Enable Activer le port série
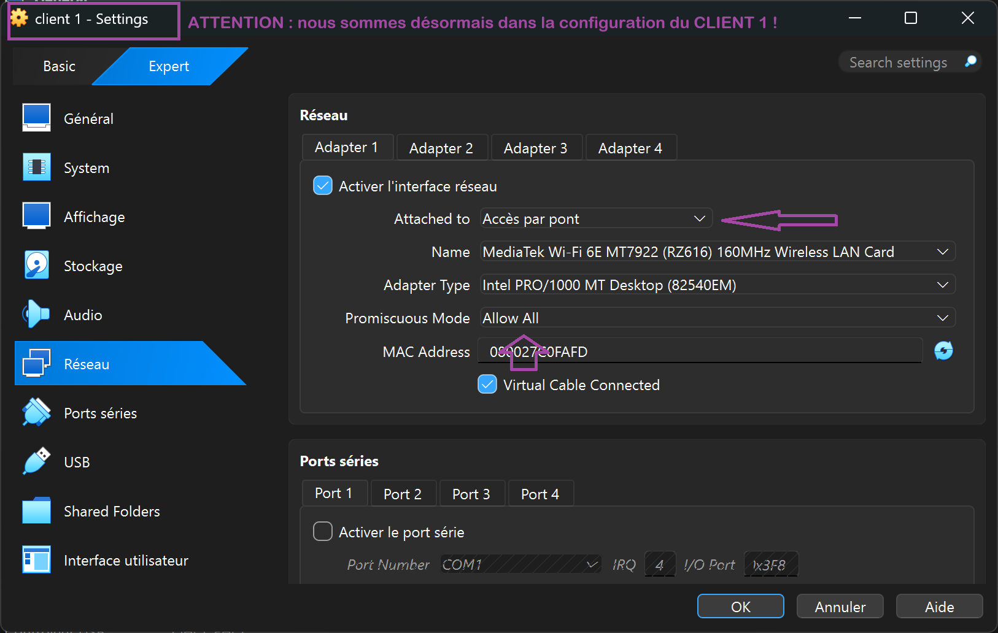The image size is (998, 633). pyautogui.click(x=322, y=531)
